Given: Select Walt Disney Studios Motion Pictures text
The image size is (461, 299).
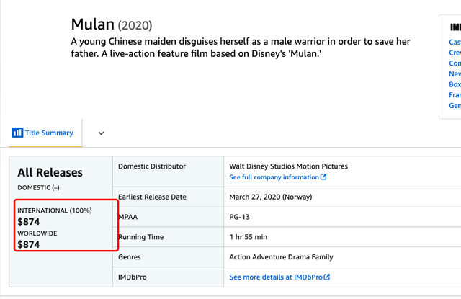Looking at the screenshot, I should coord(288,166).
